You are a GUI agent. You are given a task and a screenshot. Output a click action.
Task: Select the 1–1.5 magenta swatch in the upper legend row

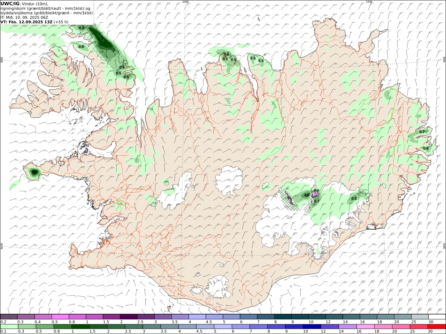coord(94,317)
